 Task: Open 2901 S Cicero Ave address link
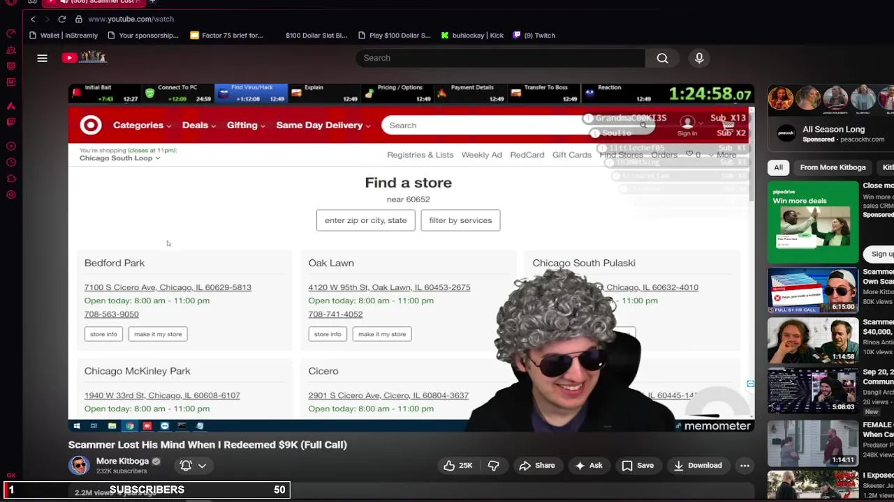(388, 395)
